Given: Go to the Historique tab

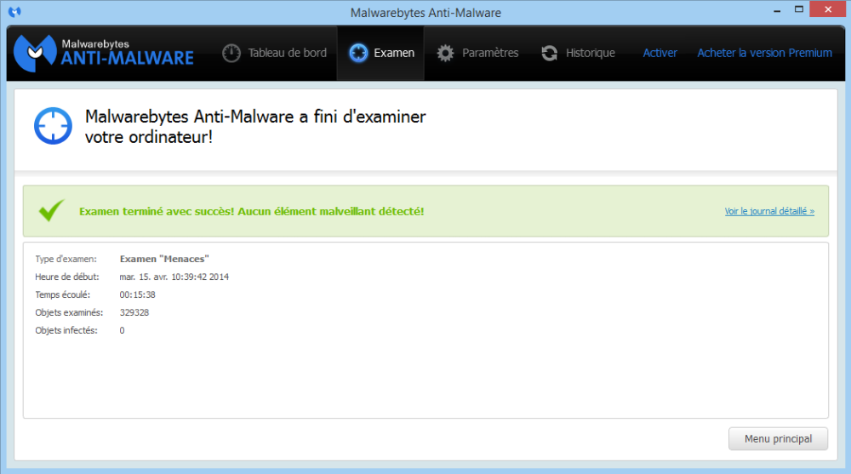Looking at the screenshot, I should [579, 54].
